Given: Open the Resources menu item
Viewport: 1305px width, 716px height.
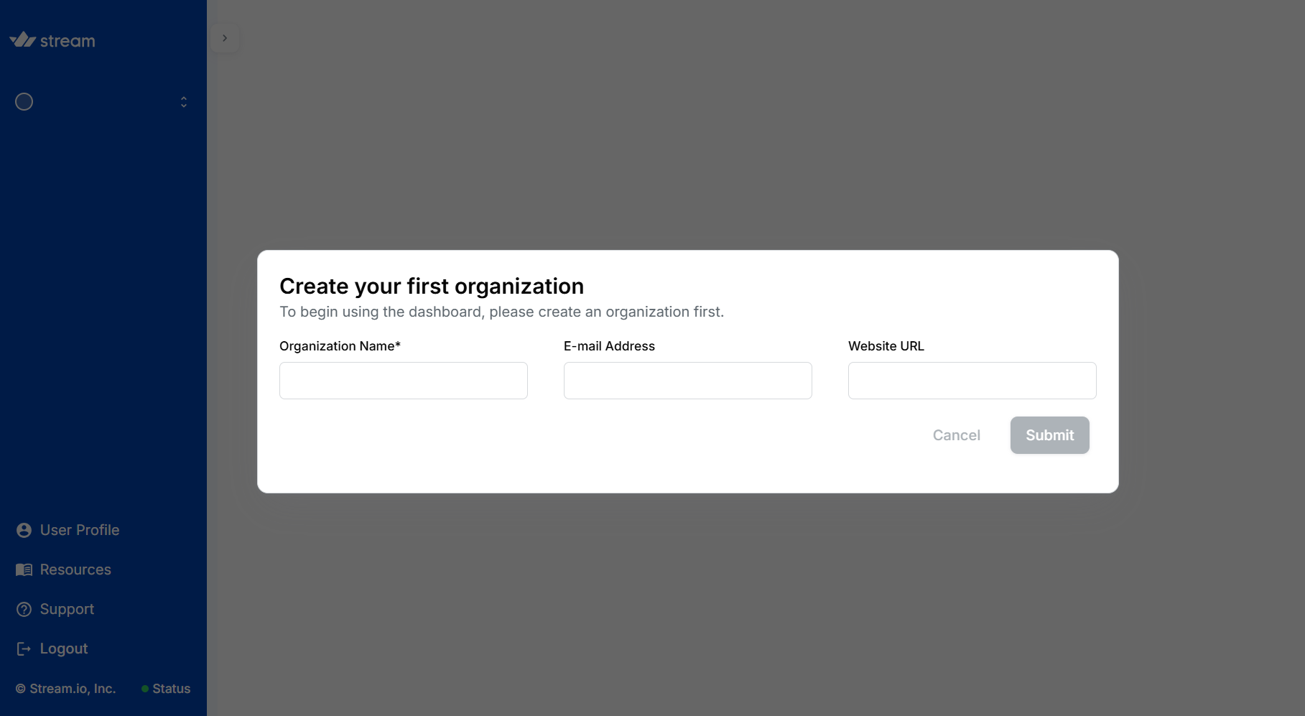Looking at the screenshot, I should pyautogui.click(x=75, y=569).
